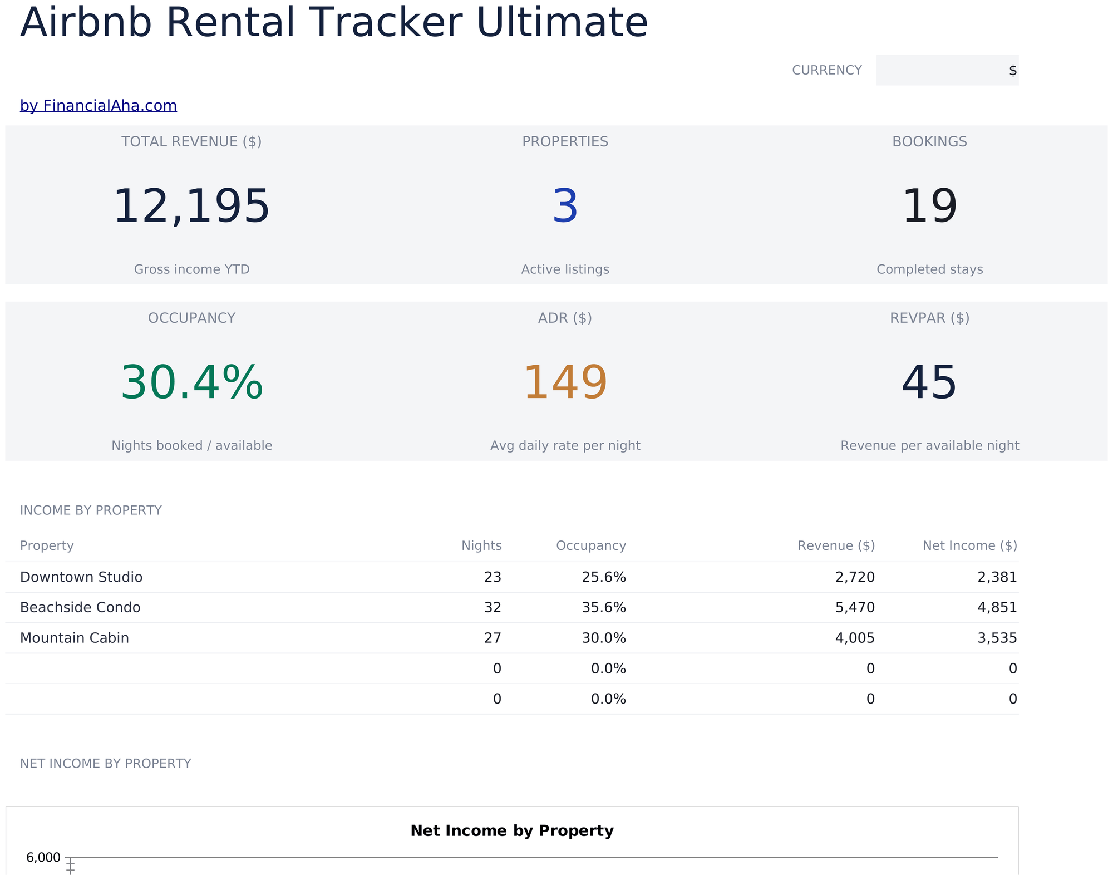The height and width of the screenshot is (880, 1113).
Task: Select Mountain Cabin nights value 27
Action: (493, 638)
